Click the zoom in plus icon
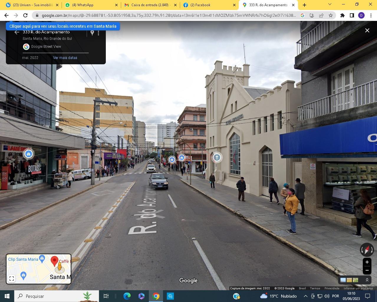 tap(367, 262)
